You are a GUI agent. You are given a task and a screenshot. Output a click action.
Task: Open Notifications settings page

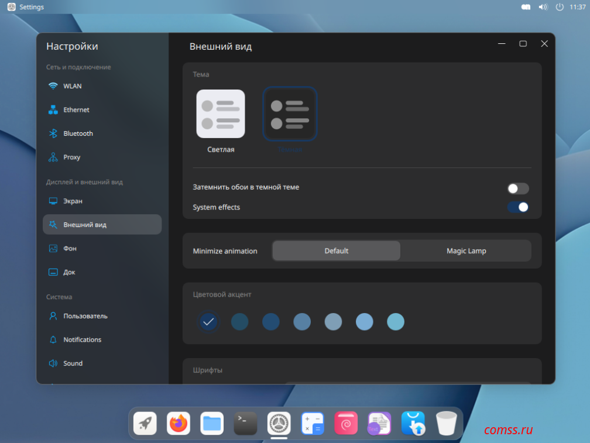(x=102, y=339)
